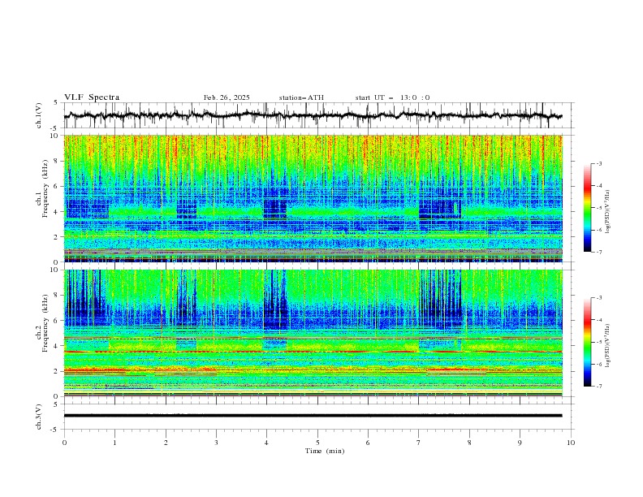
Task: Click the '-7' value on the lower color scale
Action: point(598,386)
